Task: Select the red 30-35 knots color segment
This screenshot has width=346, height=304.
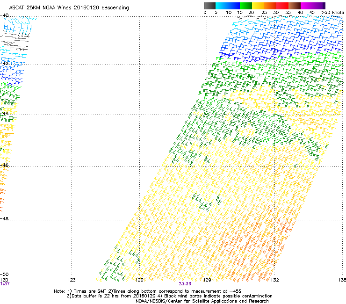Action: [x=282, y=6]
